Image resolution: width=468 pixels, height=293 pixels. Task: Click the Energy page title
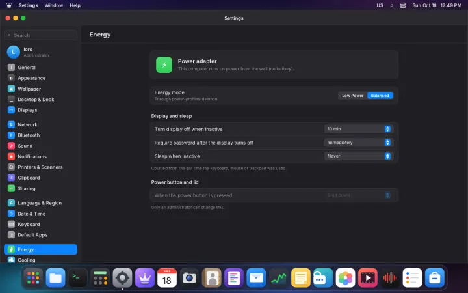click(100, 35)
